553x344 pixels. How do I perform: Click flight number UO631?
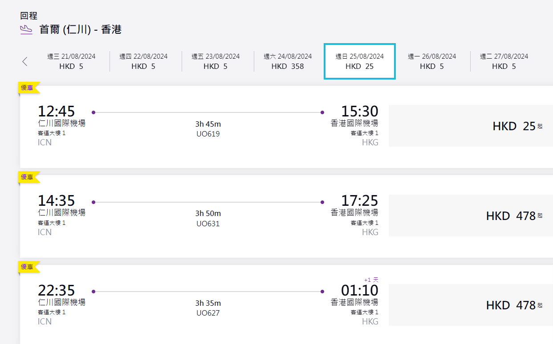pos(208,224)
